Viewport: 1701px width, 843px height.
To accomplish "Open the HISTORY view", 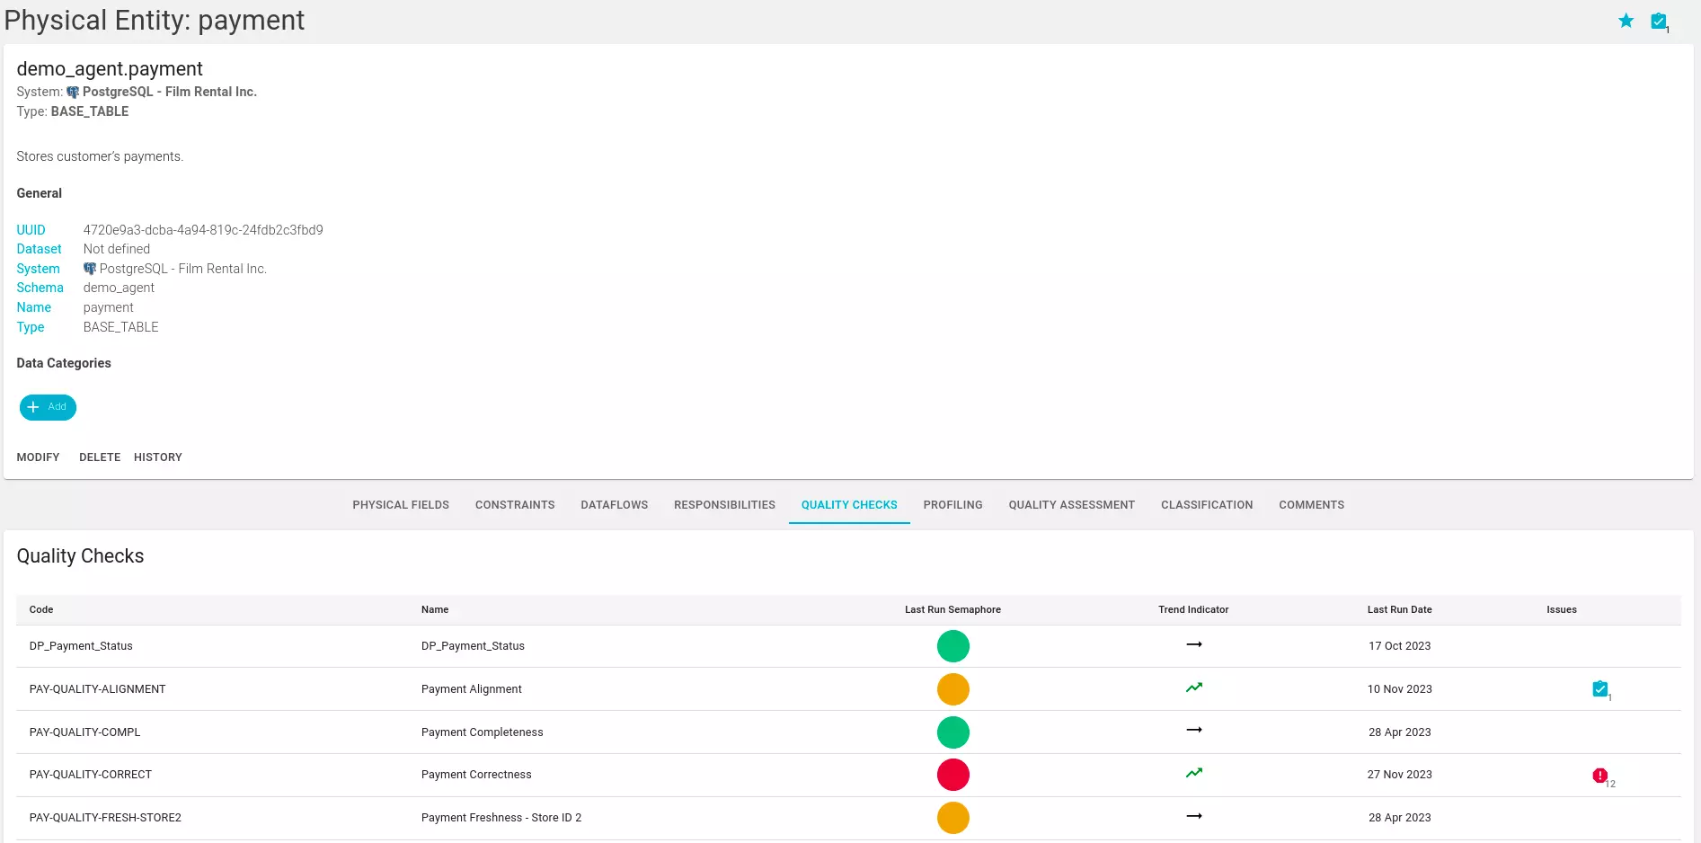I will (x=158, y=457).
